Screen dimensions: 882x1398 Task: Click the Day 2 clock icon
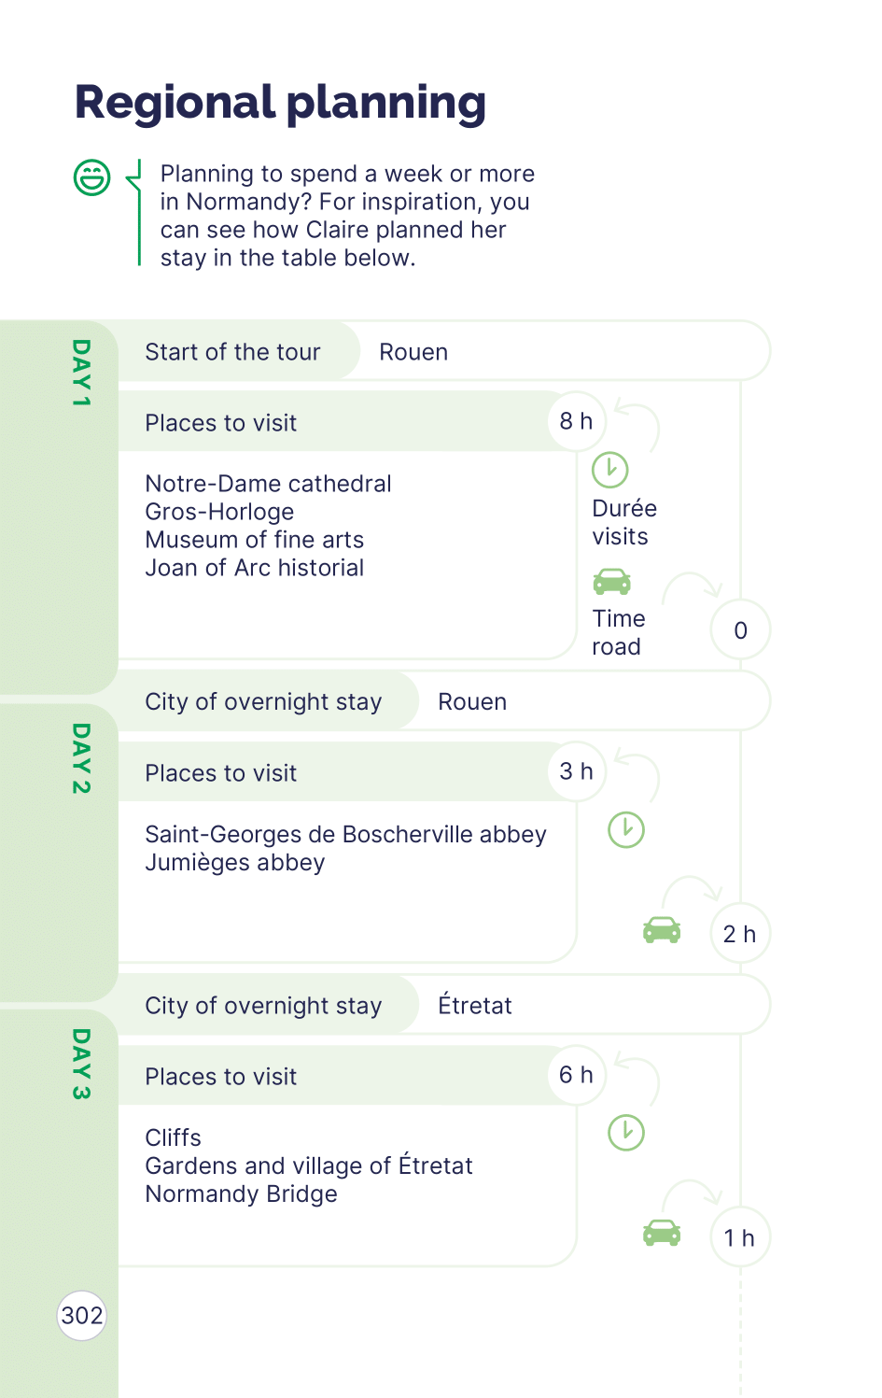[x=626, y=829]
